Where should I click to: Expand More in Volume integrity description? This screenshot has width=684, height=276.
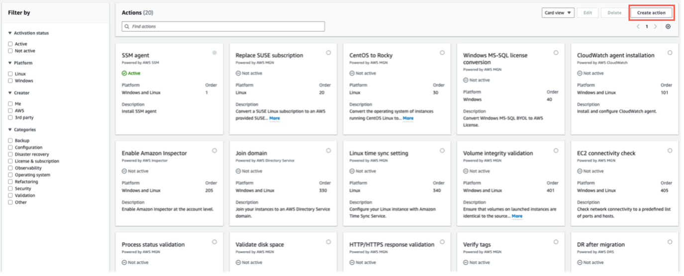(517, 216)
